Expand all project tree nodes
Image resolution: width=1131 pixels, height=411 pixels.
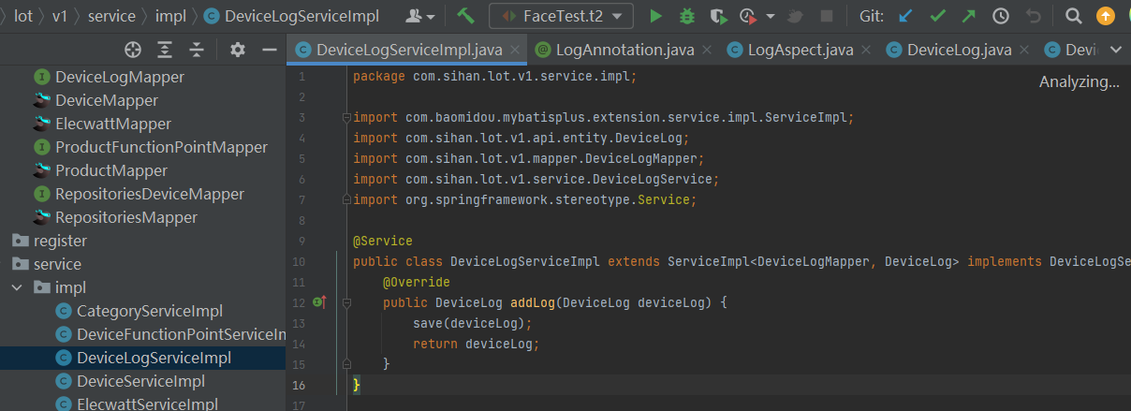pos(165,50)
